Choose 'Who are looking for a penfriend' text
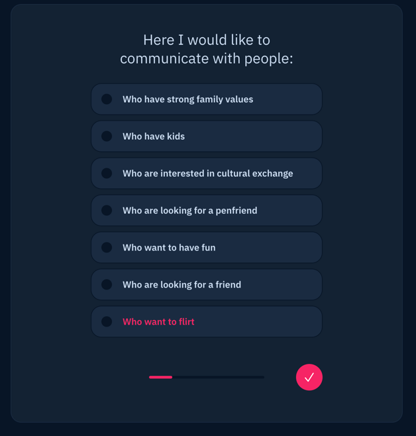The height and width of the screenshot is (436, 416). pos(189,211)
